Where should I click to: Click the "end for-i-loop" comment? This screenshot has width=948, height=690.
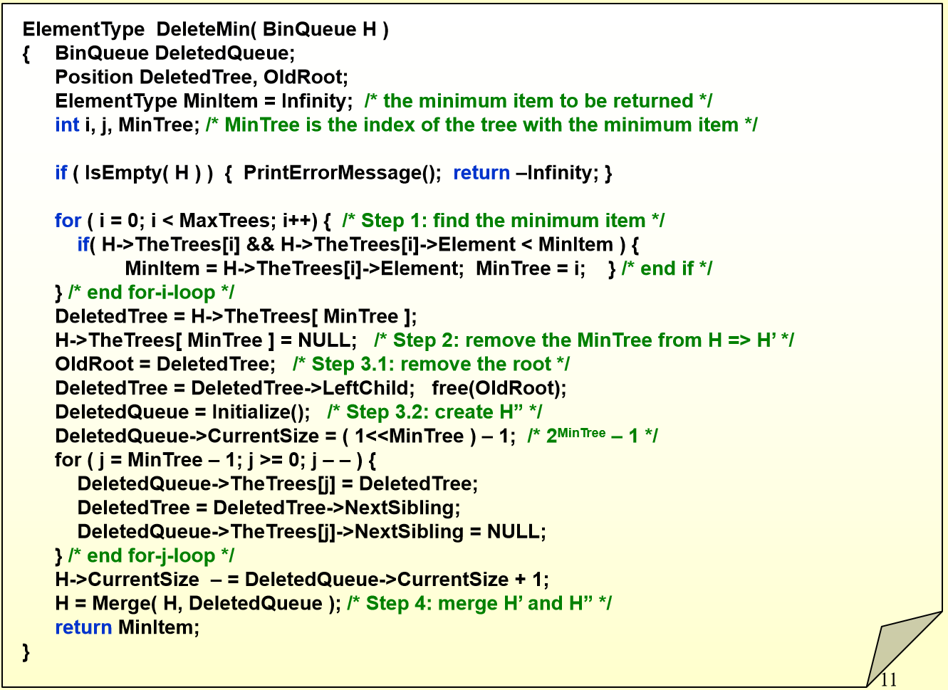coord(151,293)
